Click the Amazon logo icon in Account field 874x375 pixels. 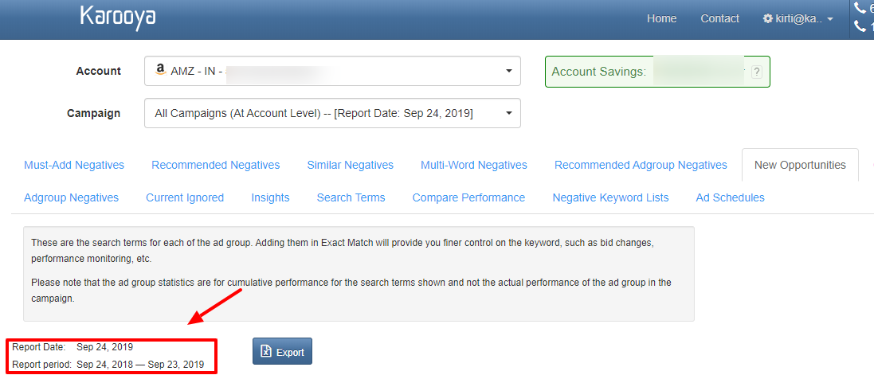(160, 69)
